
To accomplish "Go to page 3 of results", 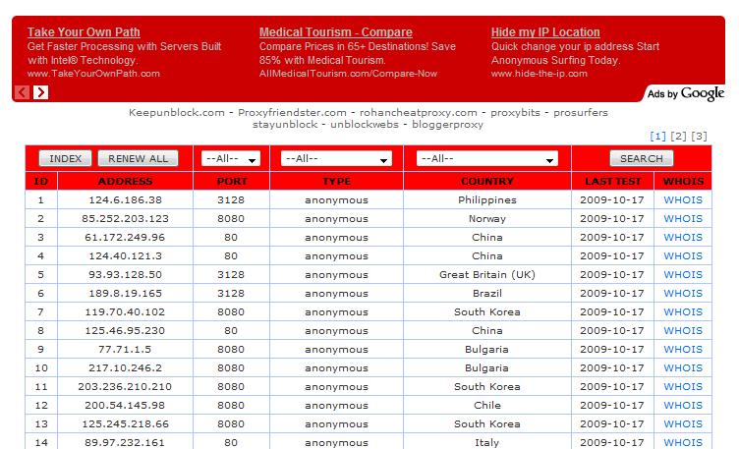I will point(699,136).
